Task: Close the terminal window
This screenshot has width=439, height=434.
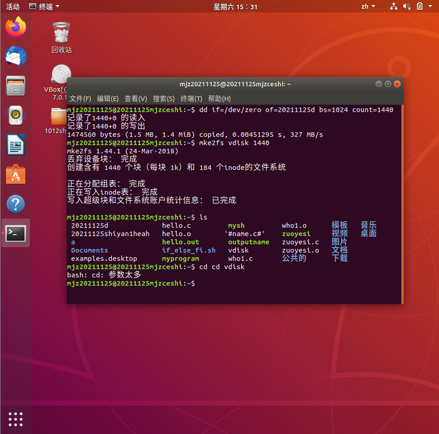Action: pos(397,84)
